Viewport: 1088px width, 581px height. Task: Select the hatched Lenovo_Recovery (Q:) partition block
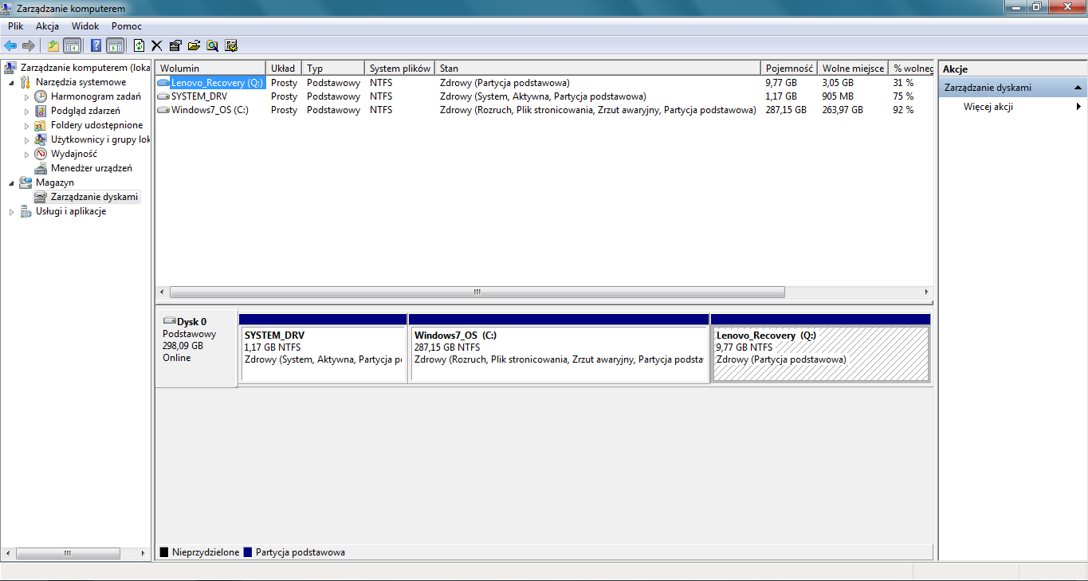point(821,349)
